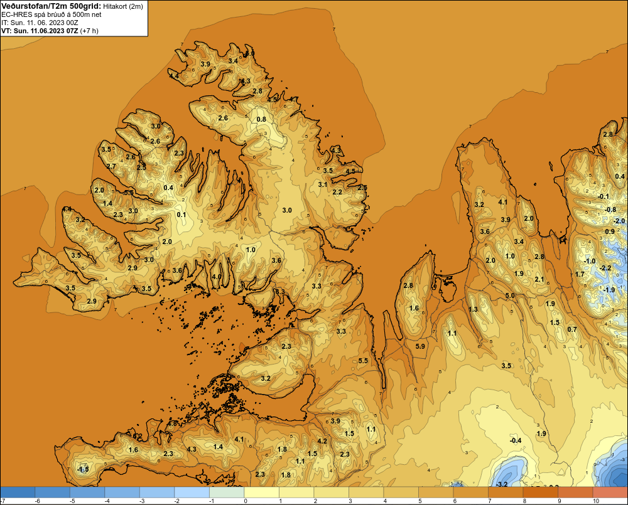Image resolution: width=628 pixels, height=505 pixels.
Task: Click the title 'Veðurstofan/T2m 500grid: Hitakort (2m)'
Action: pyautogui.click(x=72, y=6)
